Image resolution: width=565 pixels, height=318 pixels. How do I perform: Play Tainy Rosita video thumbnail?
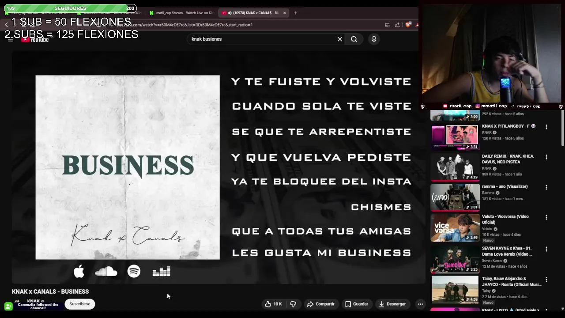click(455, 290)
